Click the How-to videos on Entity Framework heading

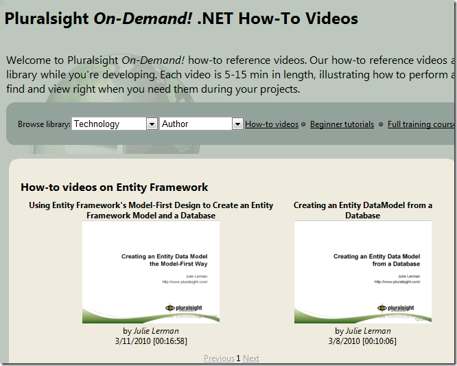pos(115,187)
